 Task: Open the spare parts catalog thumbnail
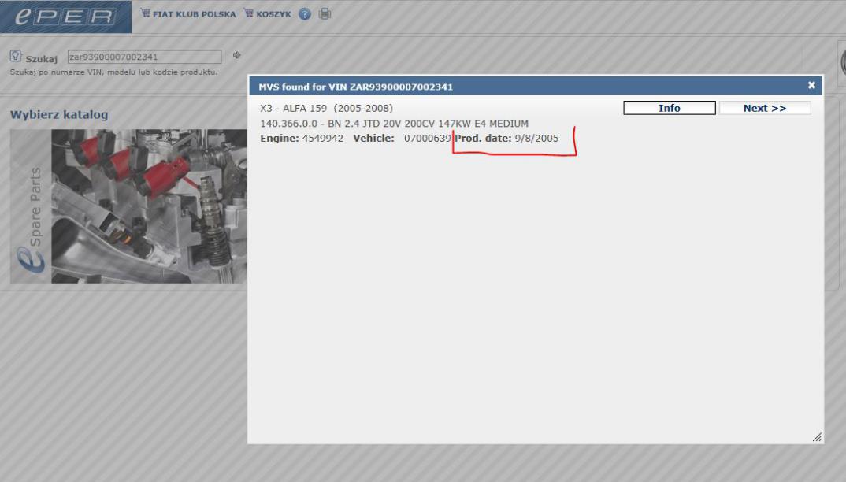tap(128, 206)
